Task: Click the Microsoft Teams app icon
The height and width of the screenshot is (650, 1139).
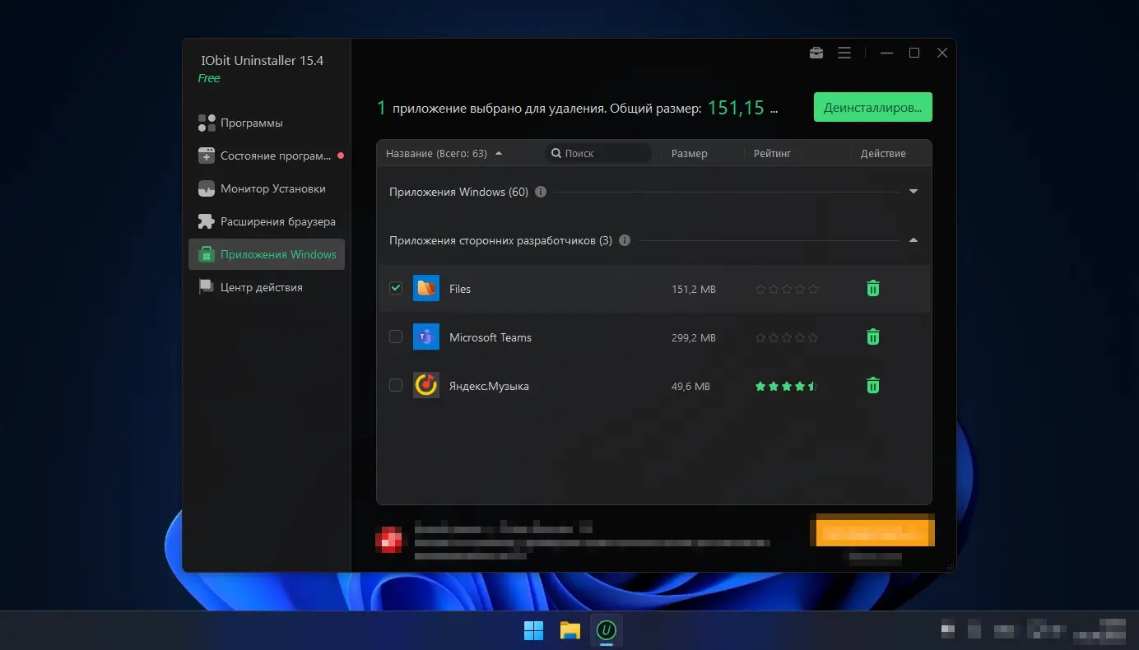Action: click(x=426, y=337)
